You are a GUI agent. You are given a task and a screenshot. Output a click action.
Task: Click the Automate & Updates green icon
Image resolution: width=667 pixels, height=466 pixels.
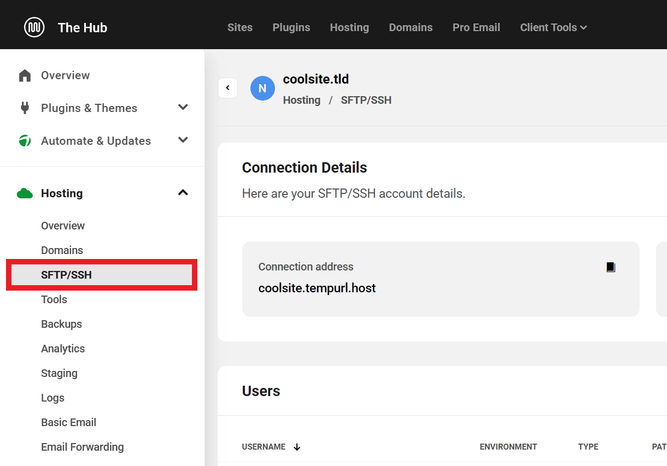pos(25,141)
